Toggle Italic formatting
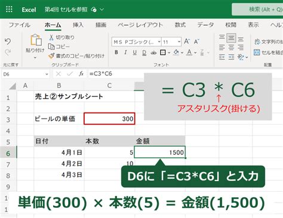Image resolution: width=283 pixels, height=218 pixels. [x=125, y=52]
